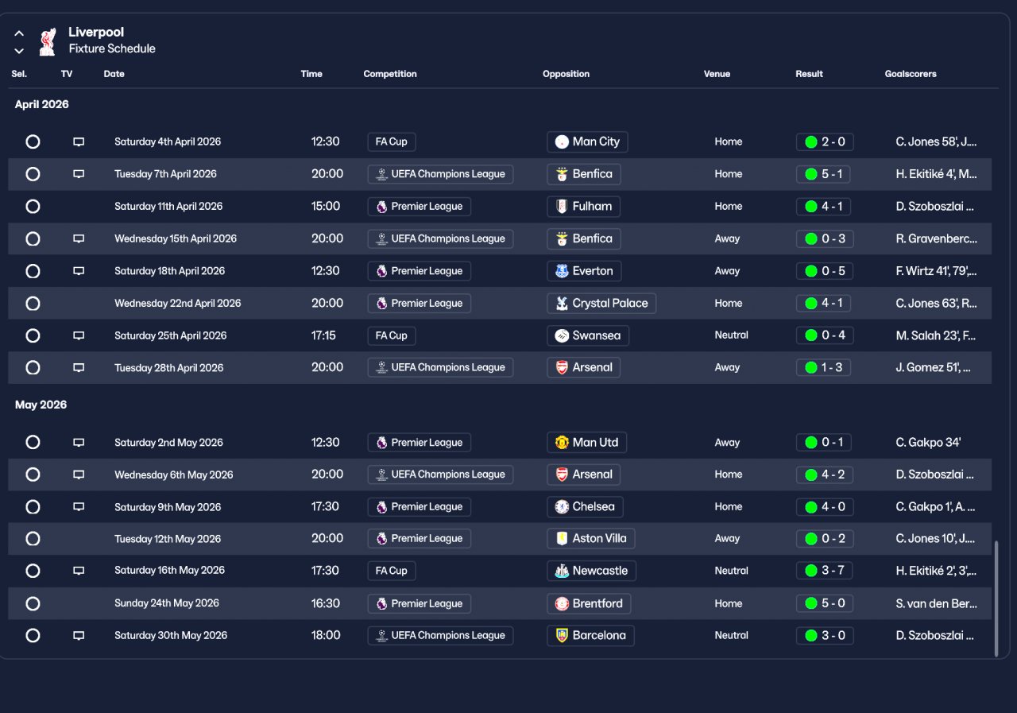This screenshot has height=713, width=1017.
Task: Click the Aston Villa club badge
Action: [562, 539]
